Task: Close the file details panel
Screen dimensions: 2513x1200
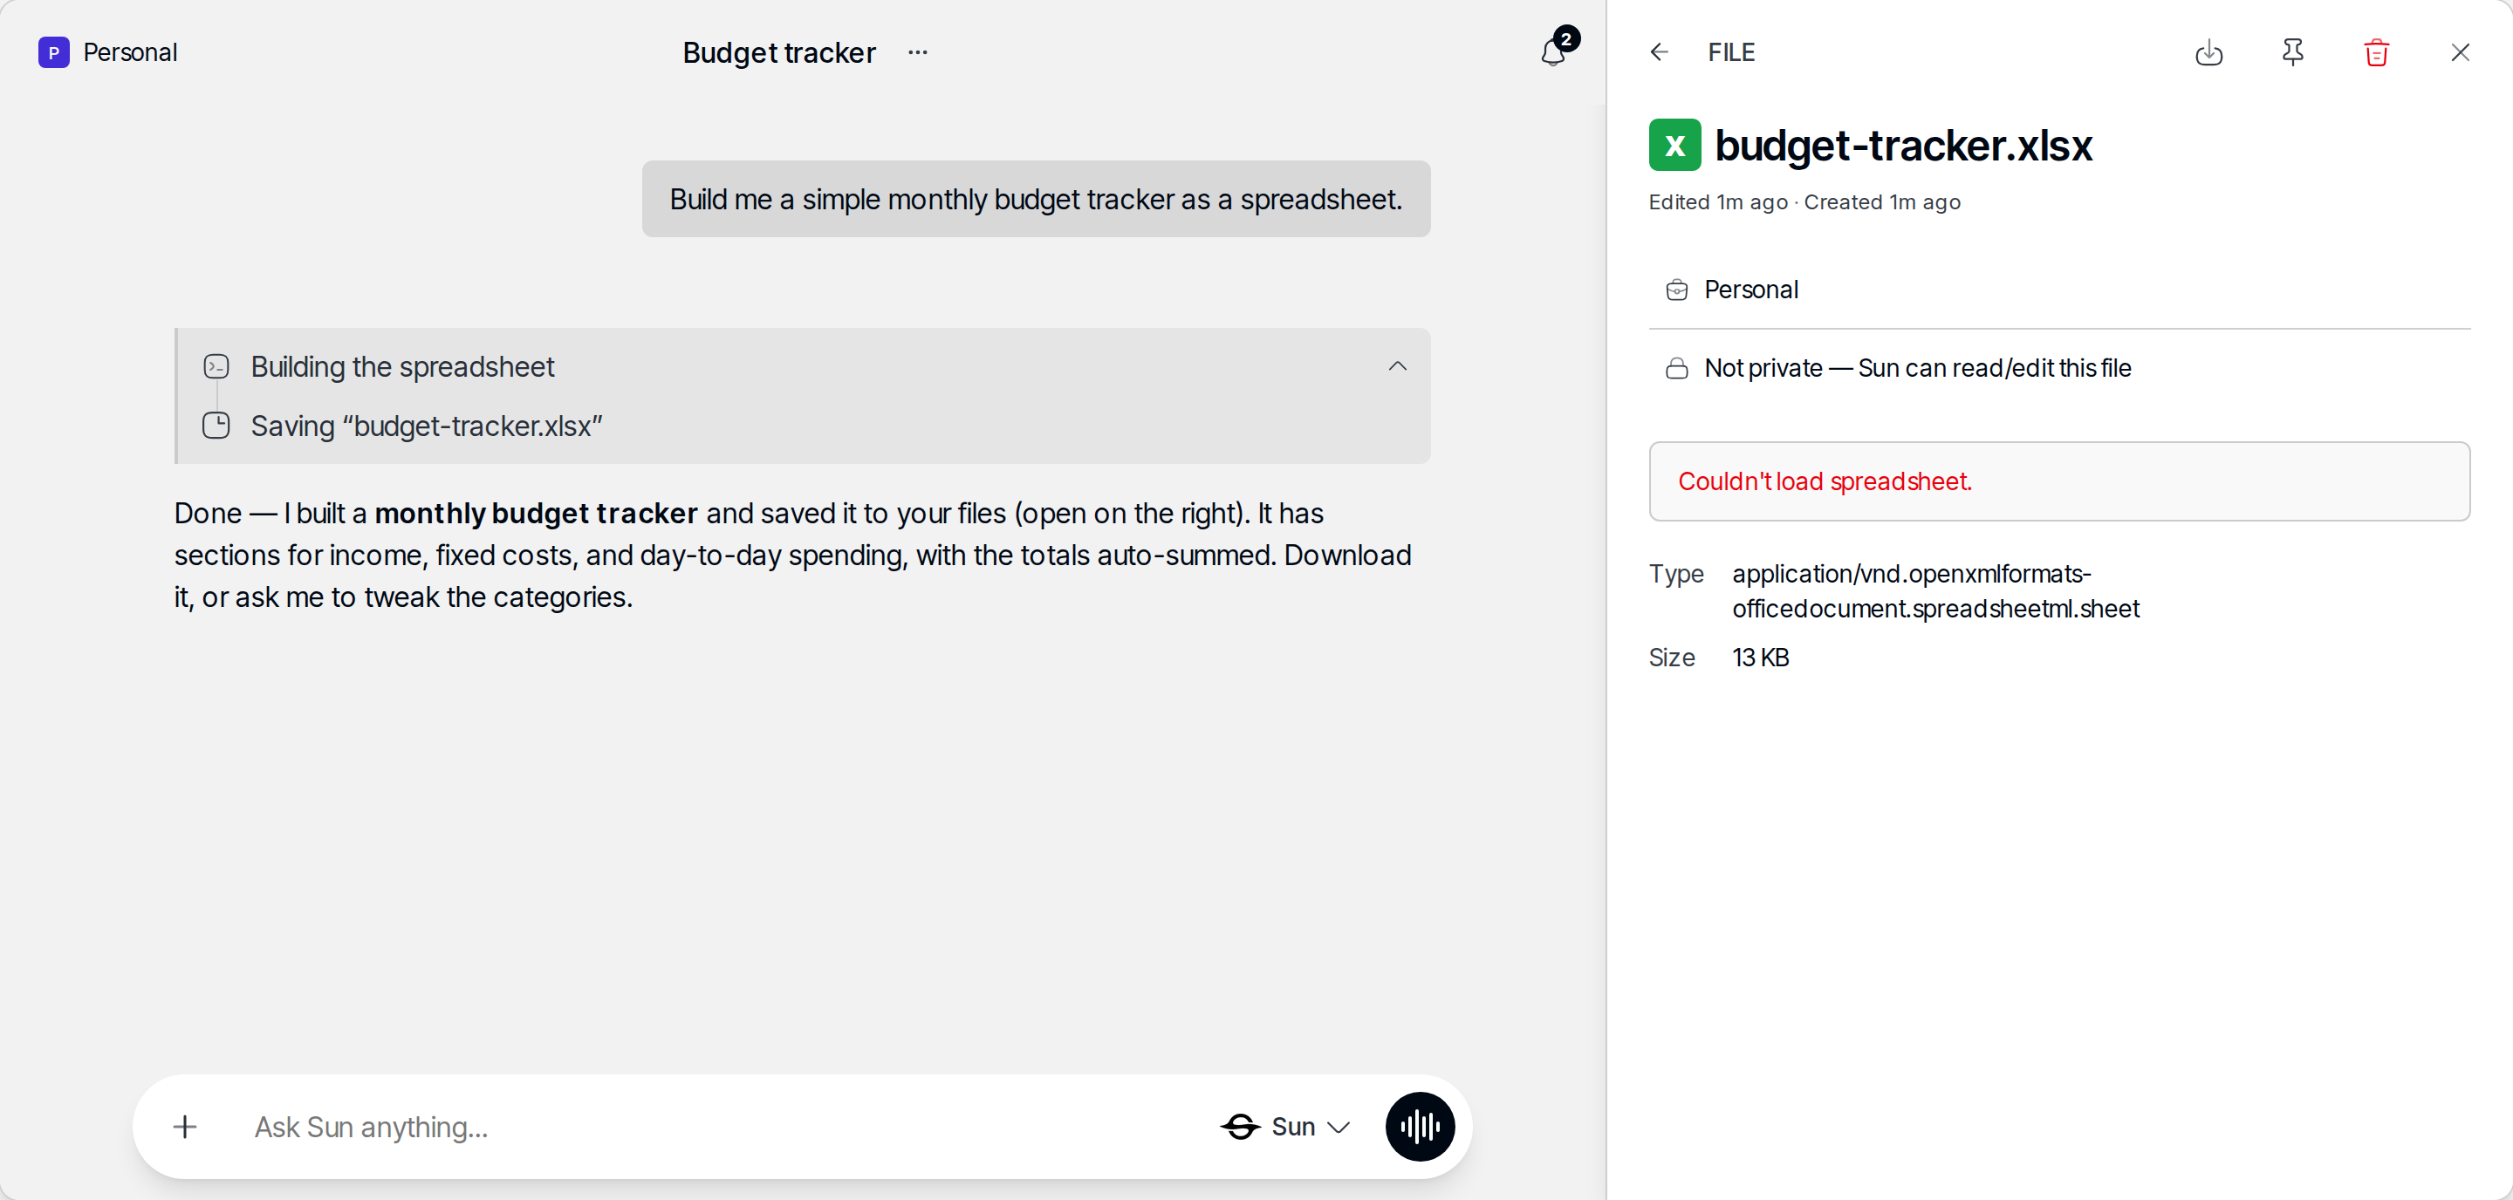Action: click(2460, 52)
